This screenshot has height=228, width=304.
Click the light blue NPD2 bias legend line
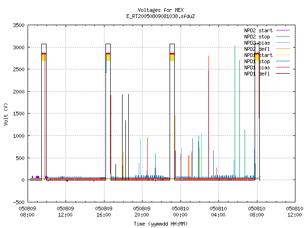click(283, 42)
